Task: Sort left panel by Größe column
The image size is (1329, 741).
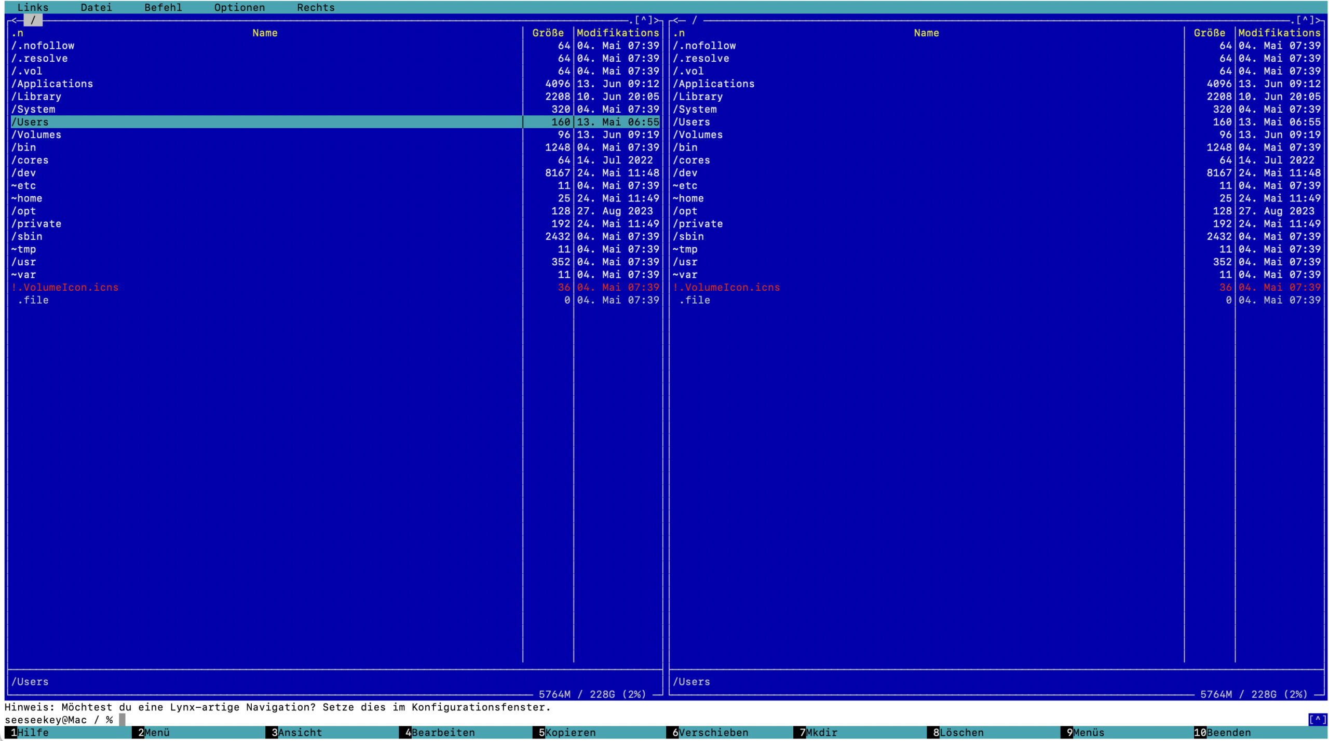Action: coord(548,33)
